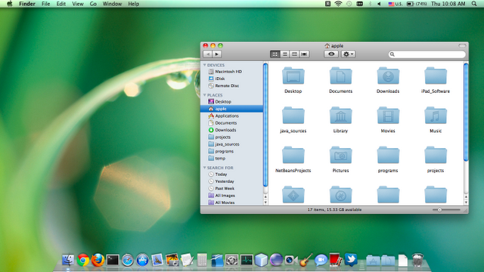
Task: Select the Documents folder icon in the file grid
Action: pyautogui.click(x=340, y=76)
